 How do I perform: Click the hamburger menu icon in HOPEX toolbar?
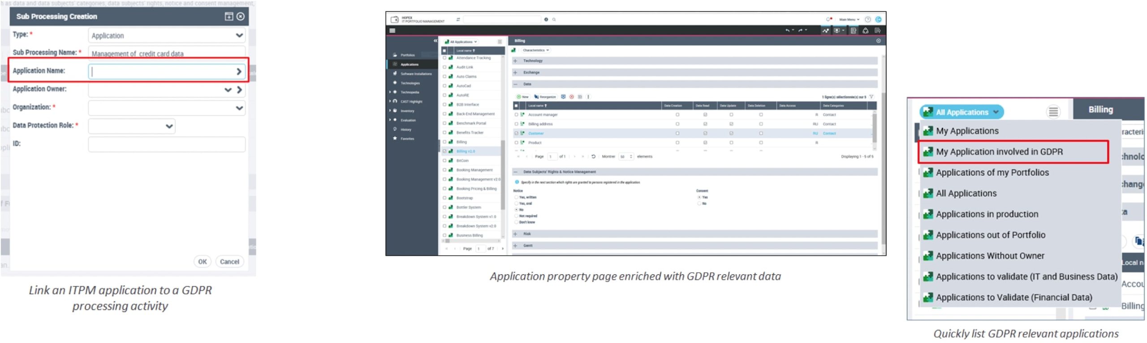(392, 31)
